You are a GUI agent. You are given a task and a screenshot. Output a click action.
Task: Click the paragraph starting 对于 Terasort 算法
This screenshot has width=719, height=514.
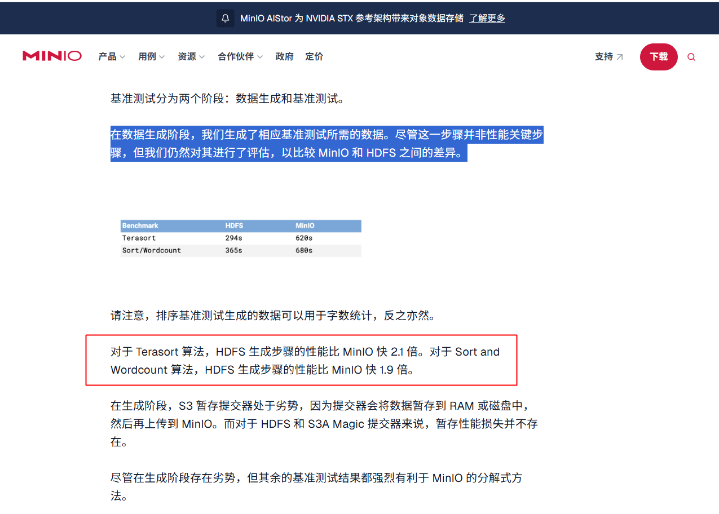pos(305,361)
